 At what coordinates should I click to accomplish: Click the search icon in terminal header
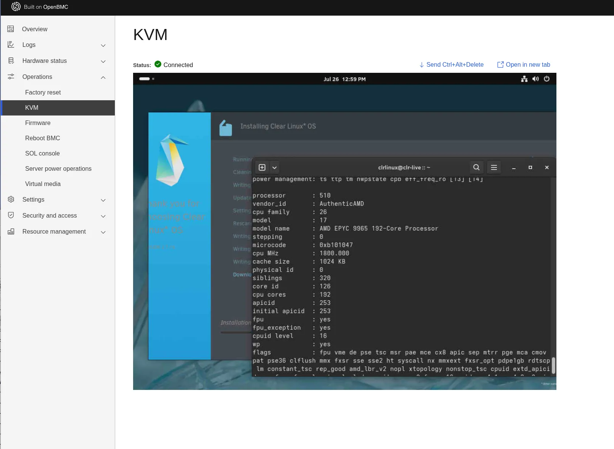[x=476, y=167]
